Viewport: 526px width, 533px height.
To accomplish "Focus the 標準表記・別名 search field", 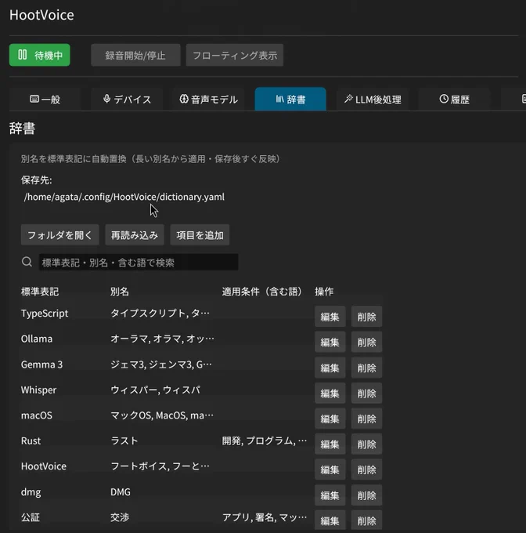I will pos(139,262).
